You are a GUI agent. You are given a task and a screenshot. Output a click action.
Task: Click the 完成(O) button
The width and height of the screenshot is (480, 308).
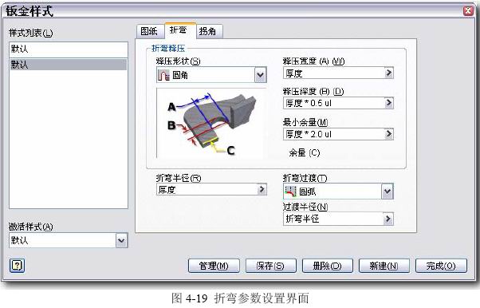pos(441,266)
